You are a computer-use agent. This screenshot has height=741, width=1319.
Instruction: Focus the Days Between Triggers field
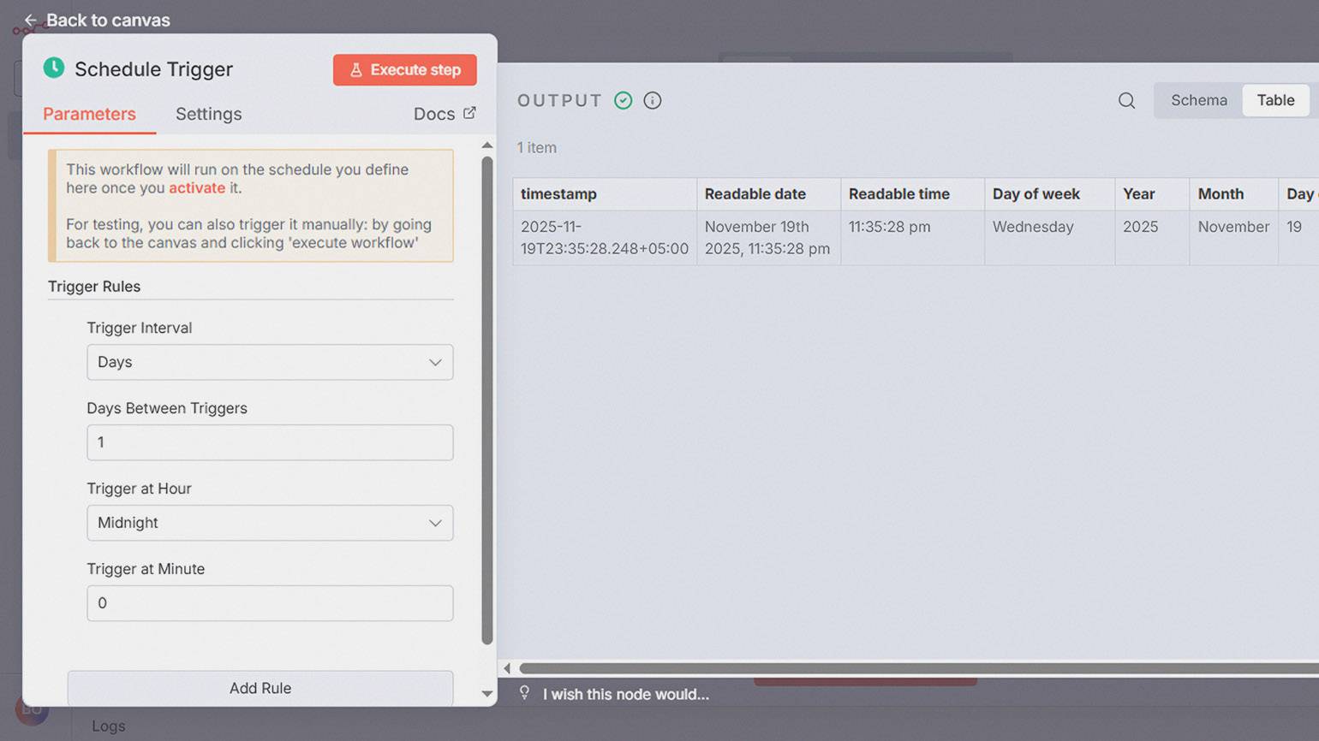[270, 442]
